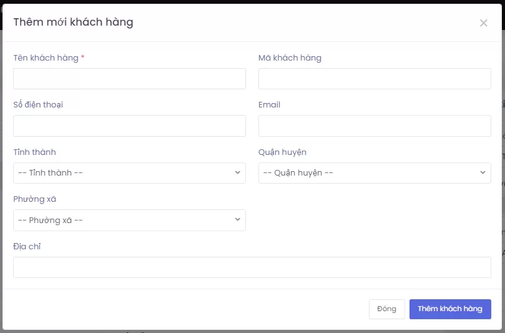The height and width of the screenshot is (333, 505).
Task: Open the Tỉnh thành dropdown
Action: pos(129,173)
